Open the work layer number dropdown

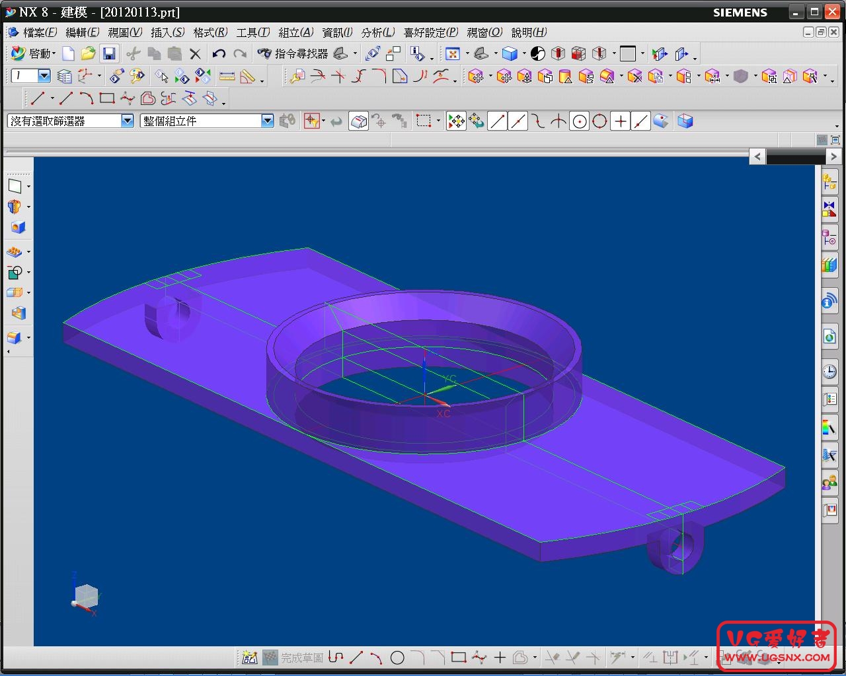[44, 76]
